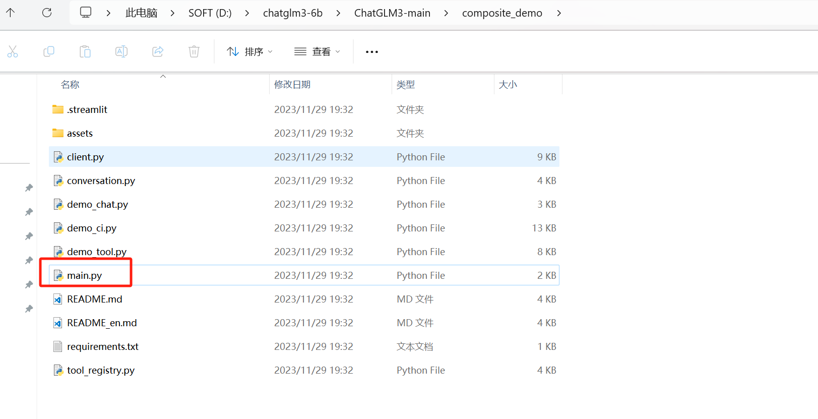
Task: Refresh the current folder
Action: coord(47,13)
